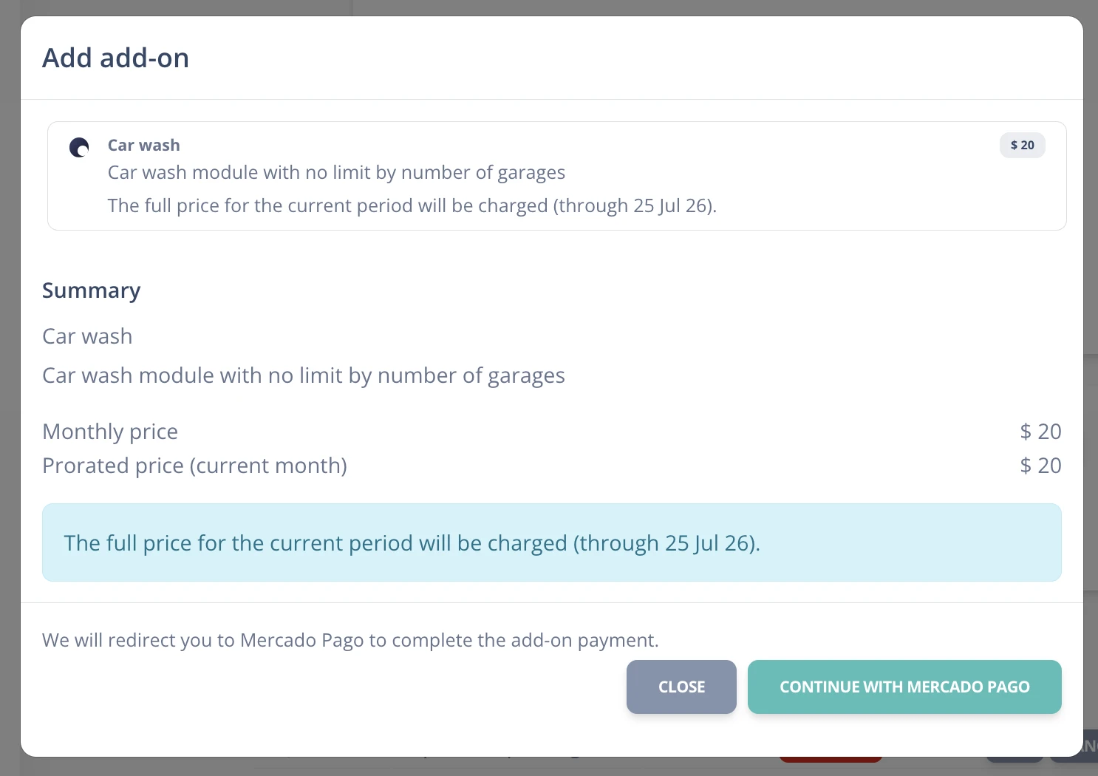Click the Summary car wash module description
Screen dimensions: 1098x776
(304, 375)
